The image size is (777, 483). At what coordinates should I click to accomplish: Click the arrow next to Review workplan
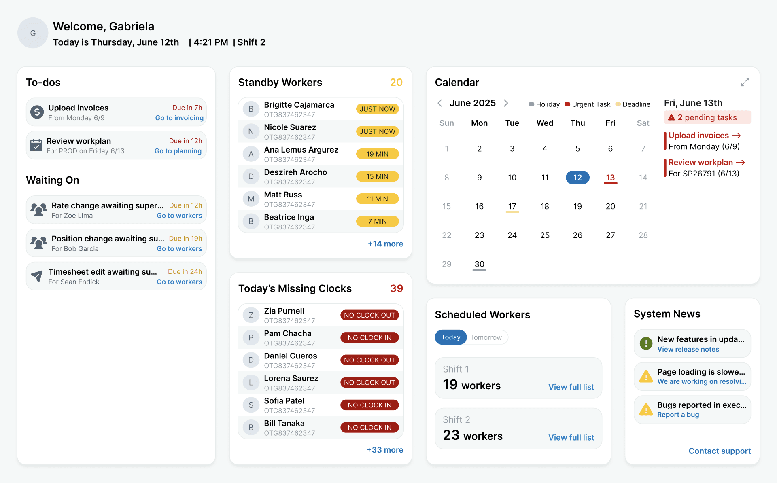(x=741, y=163)
